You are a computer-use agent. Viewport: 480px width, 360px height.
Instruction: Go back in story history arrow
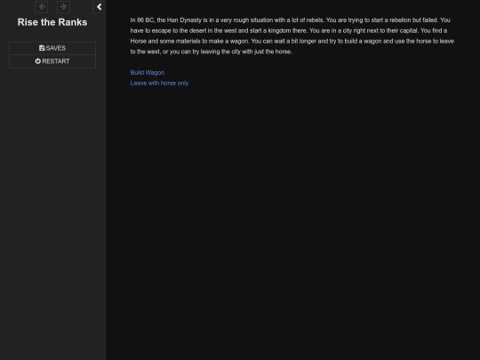[x=41, y=7]
